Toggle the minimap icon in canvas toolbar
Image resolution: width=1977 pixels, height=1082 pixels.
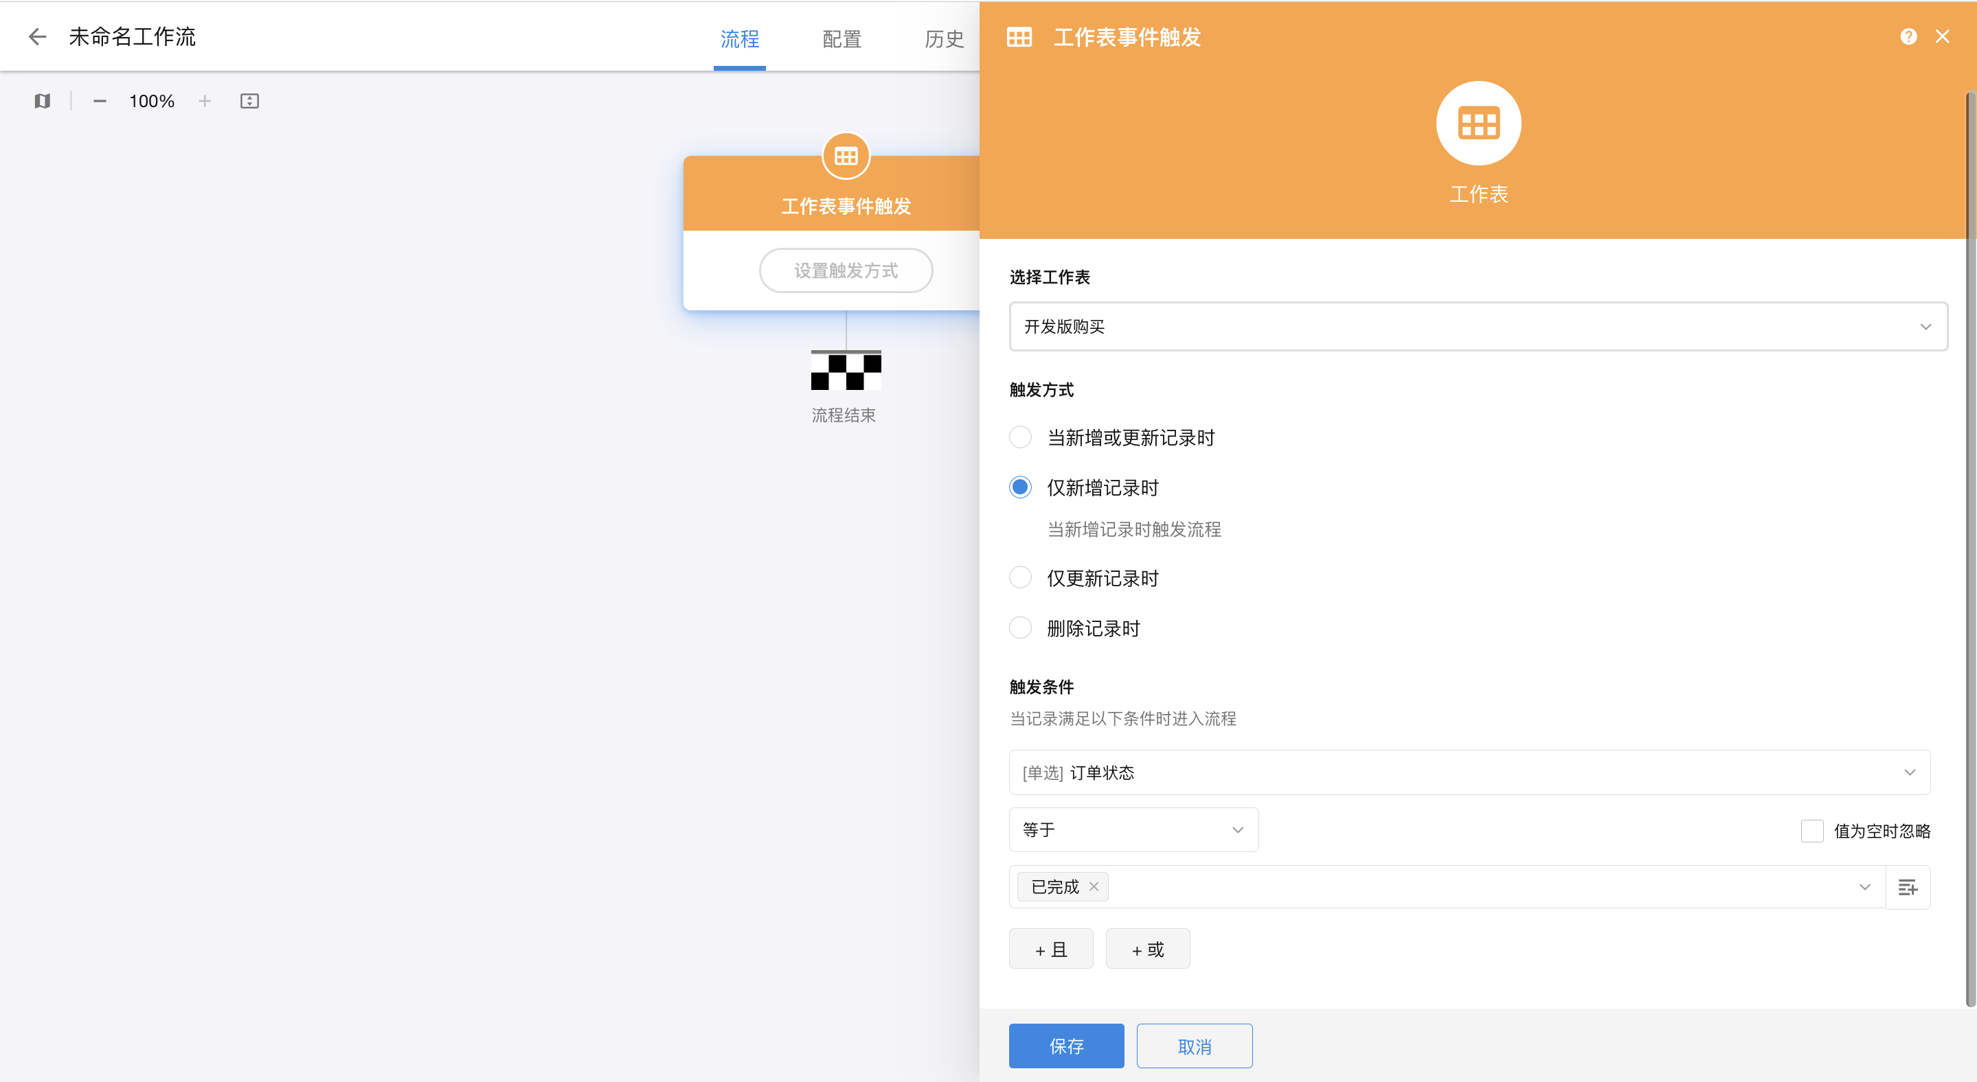click(x=42, y=101)
